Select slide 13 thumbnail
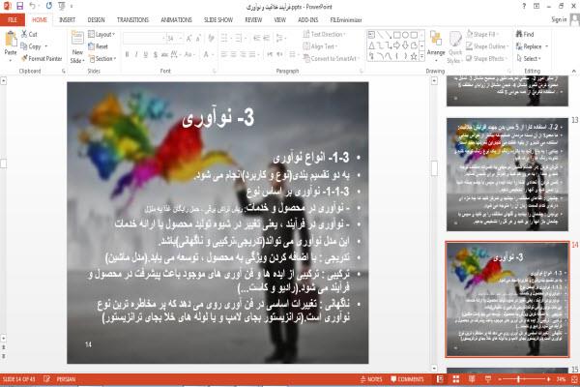This screenshot has height=387, width=580. pos(507,174)
